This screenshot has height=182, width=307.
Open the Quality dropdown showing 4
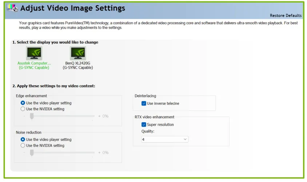(x=165, y=139)
